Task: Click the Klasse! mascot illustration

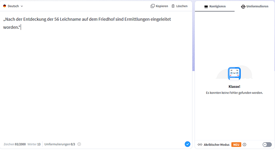Action: click(234, 73)
